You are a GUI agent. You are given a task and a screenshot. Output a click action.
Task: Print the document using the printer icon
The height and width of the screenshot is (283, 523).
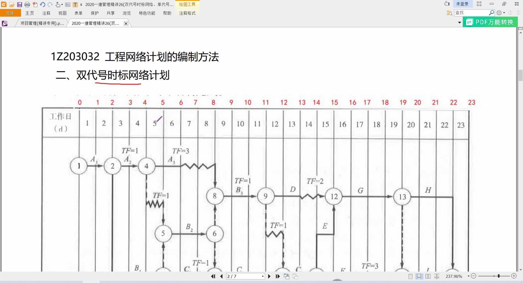(x=27, y=4)
